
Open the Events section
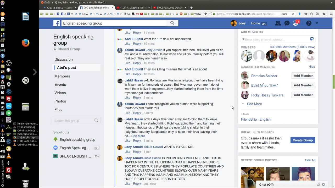[x=60, y=85]
